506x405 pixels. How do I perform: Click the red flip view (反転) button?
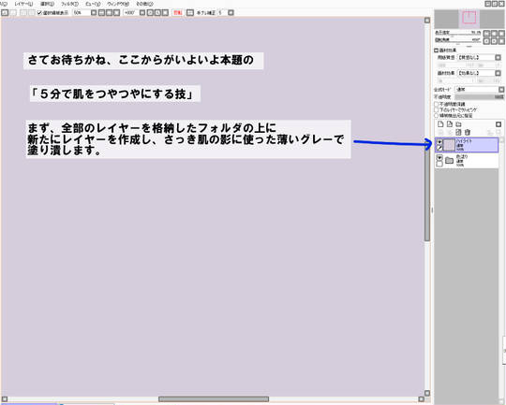click(x=177, y=13)
